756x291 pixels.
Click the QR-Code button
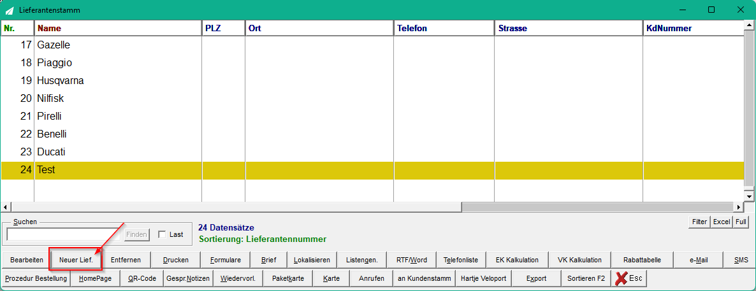point(142,278)
